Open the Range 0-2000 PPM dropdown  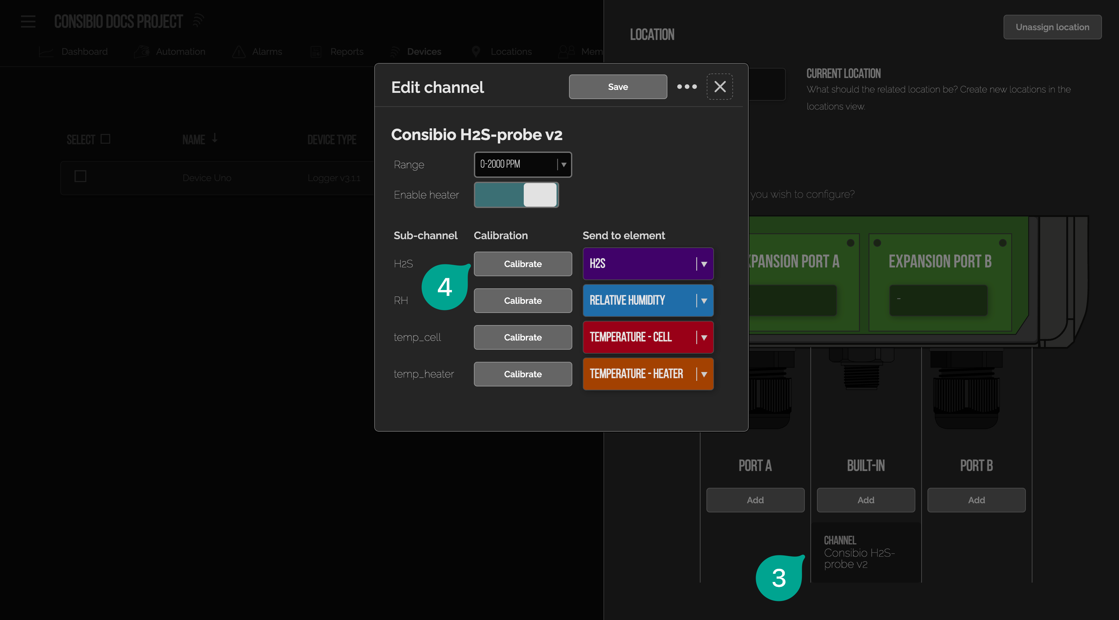click(x=522, y=164)
